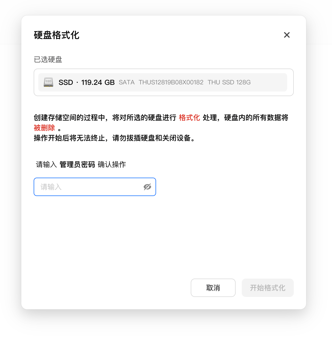332x340 pixels.
Task: Click the 请输入 管理员密码 确认操作 label
Action: tap(81, 164)
